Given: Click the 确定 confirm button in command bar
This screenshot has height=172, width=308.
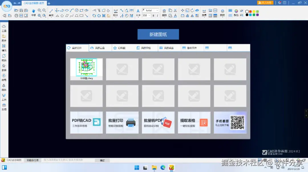Looking at the screenshot, I should (102, 160).
